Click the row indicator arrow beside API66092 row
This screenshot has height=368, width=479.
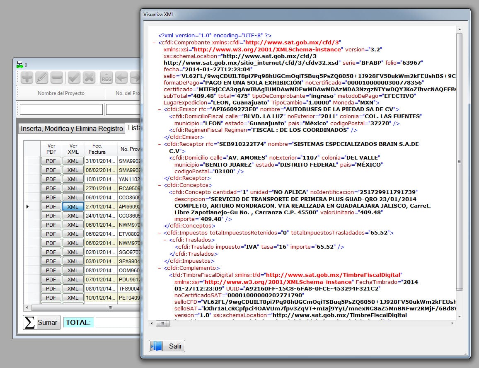27,207
